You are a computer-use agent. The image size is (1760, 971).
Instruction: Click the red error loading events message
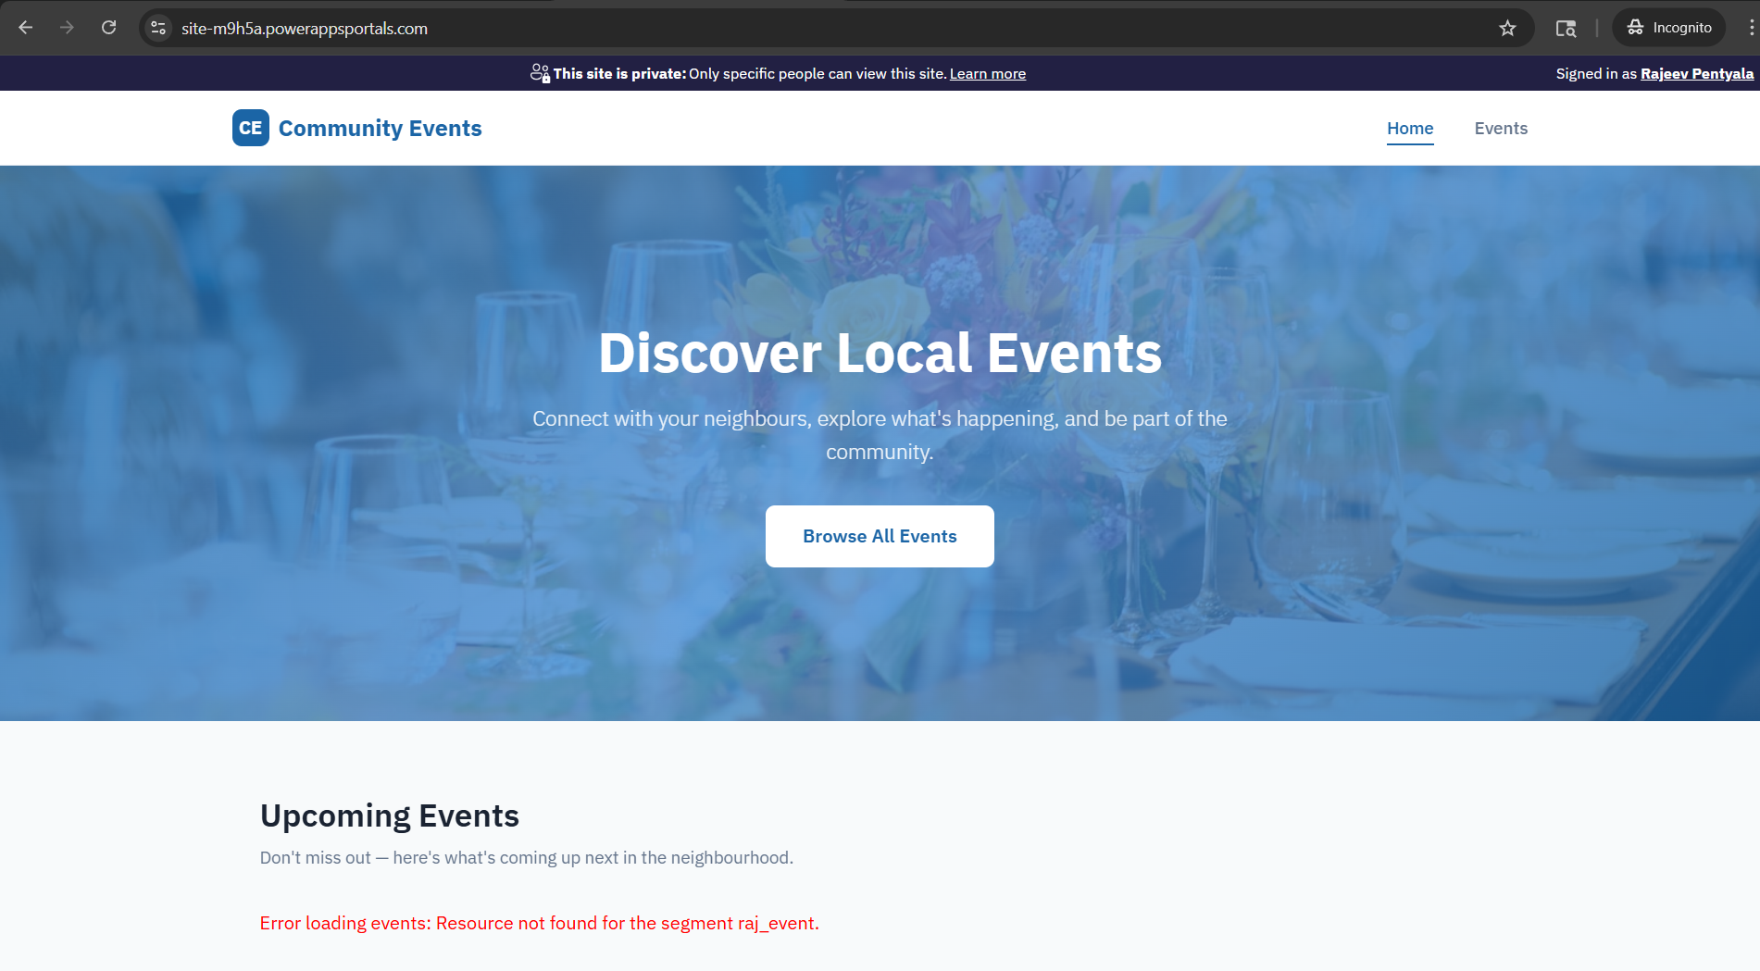click(539, 923)
